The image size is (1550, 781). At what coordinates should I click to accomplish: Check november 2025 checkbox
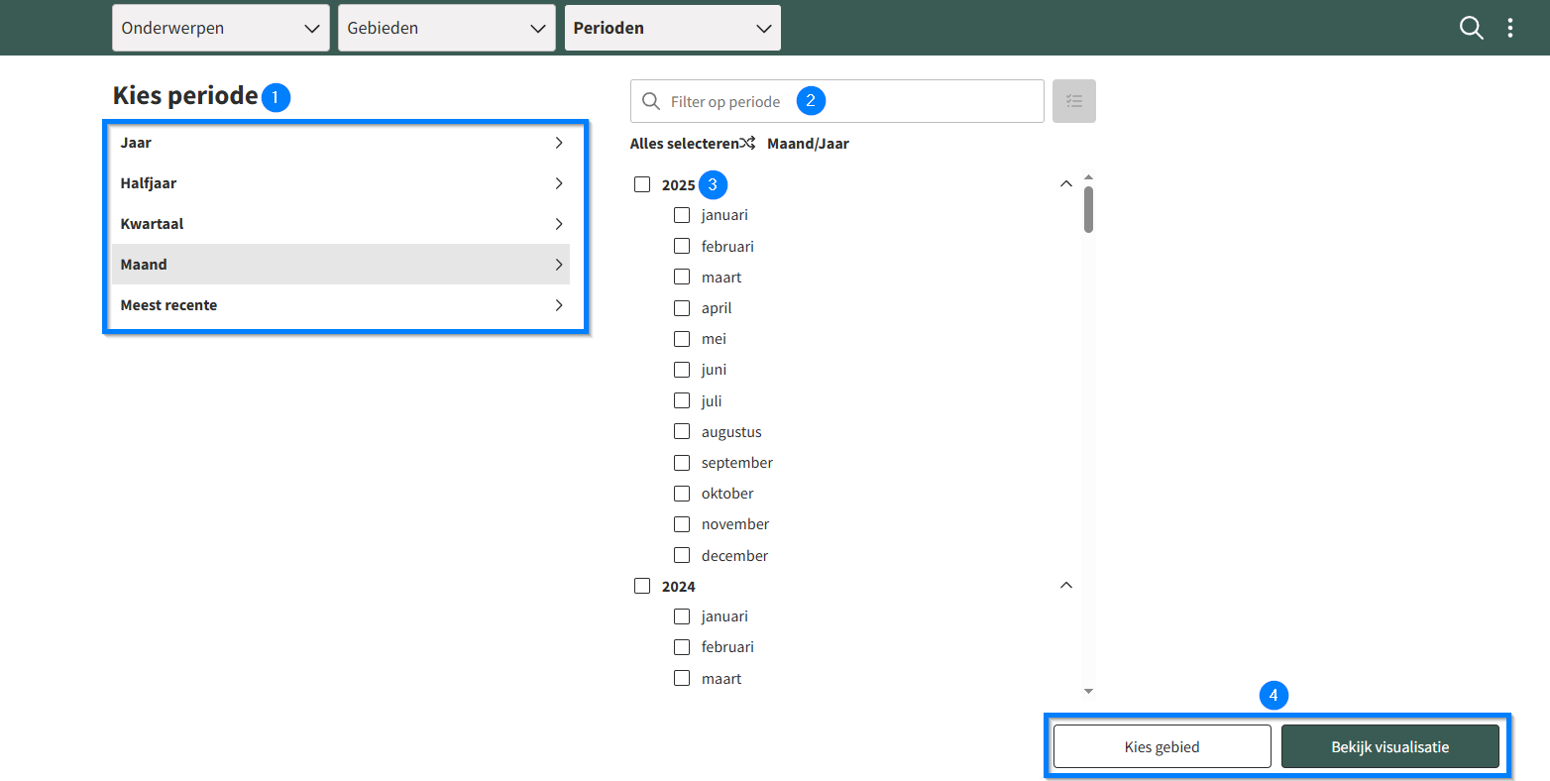(682, 524)
